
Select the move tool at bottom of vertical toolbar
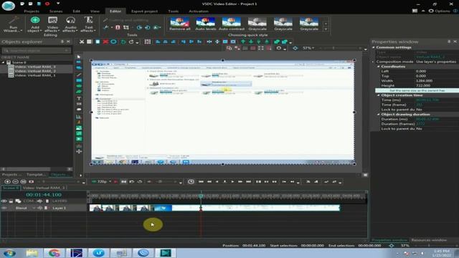tap(79, 151)
